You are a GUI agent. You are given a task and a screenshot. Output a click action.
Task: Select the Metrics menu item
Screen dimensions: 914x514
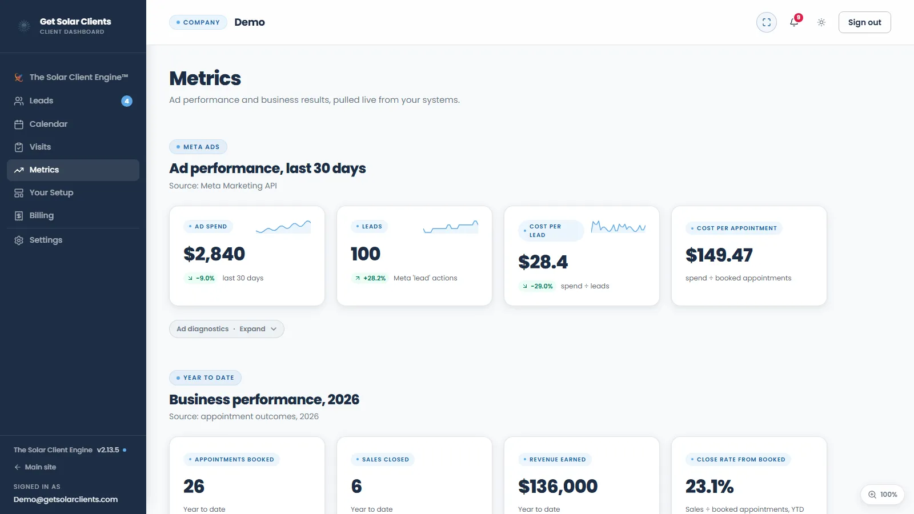point(73,170)
